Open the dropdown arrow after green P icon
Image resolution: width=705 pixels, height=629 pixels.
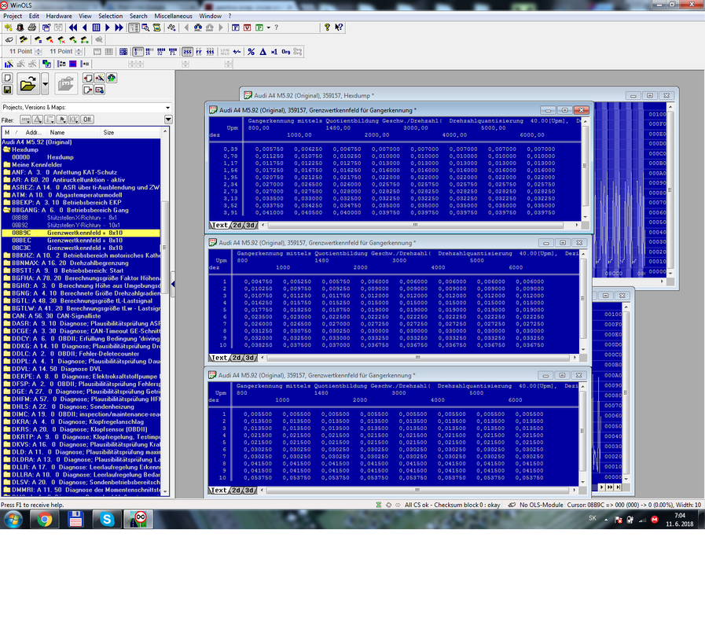coord(269,28)
